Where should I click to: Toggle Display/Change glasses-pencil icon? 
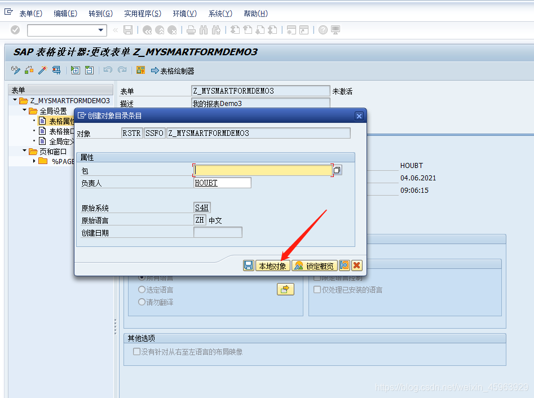16,70
